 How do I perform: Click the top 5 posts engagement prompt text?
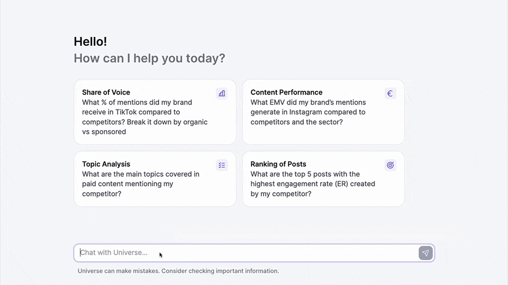(312, 184)
